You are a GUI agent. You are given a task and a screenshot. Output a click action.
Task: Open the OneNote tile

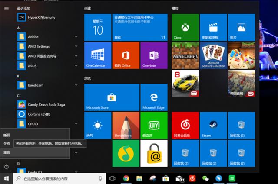tap(154, 55)
